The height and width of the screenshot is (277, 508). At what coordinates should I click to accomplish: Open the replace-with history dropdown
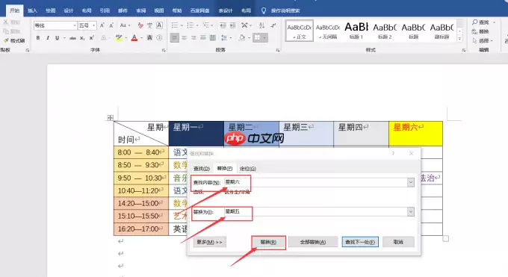click(x=410, y=212)
